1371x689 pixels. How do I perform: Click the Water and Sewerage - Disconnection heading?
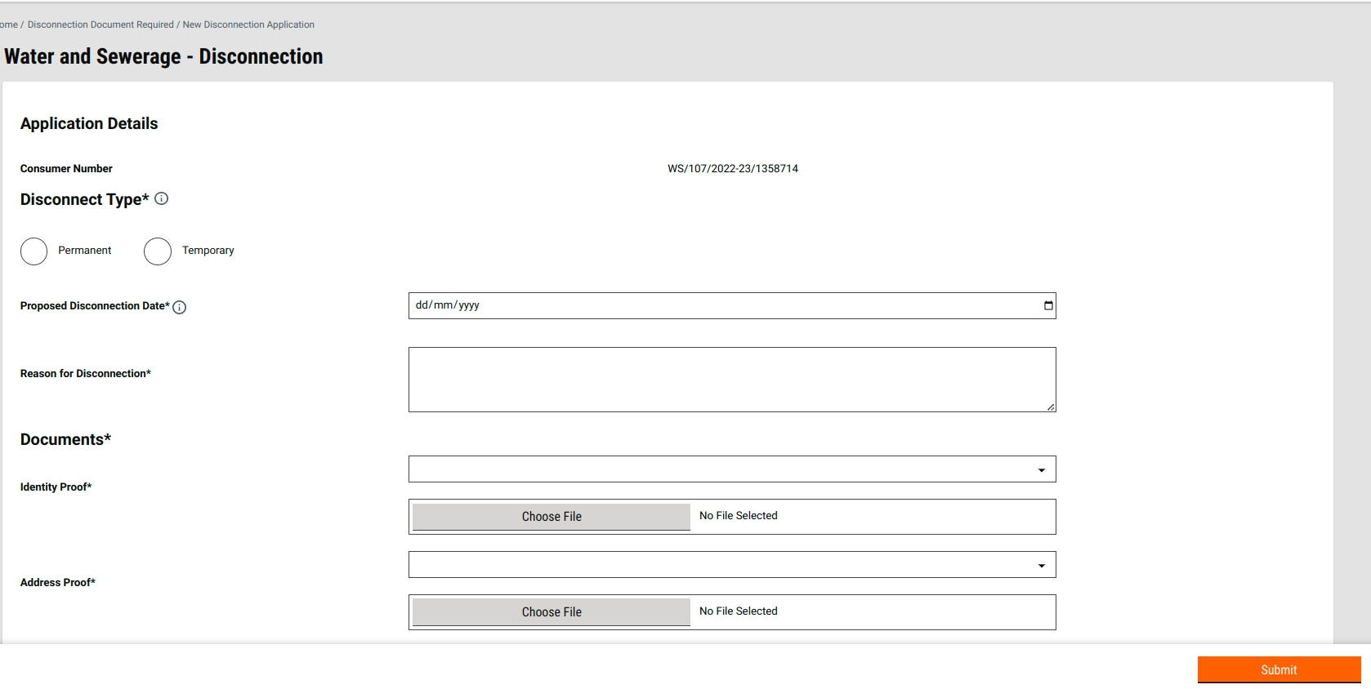tap(163, 56)
